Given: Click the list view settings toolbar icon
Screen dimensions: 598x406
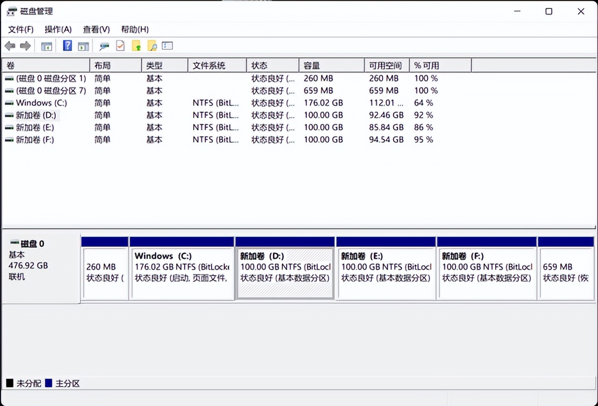Looking at the screenshot, I should pyautogui.click(x=167, y=46).
